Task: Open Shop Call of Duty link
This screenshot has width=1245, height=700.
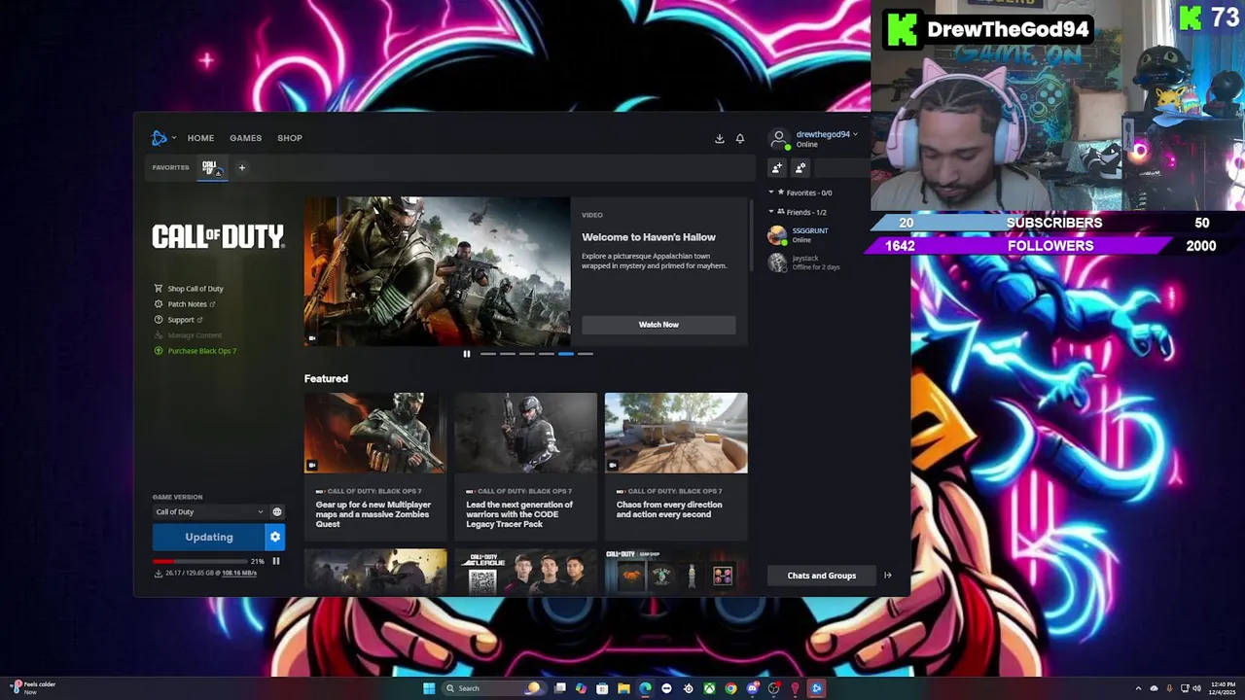Action: click(195, 289)
